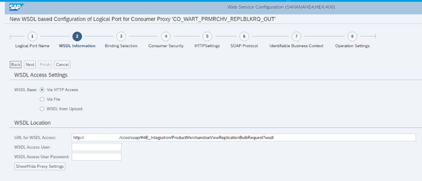Focus the URL for WSDL Access field
Image resolution: width=422 pixels, height=181 pixels.
coord(243,138)
